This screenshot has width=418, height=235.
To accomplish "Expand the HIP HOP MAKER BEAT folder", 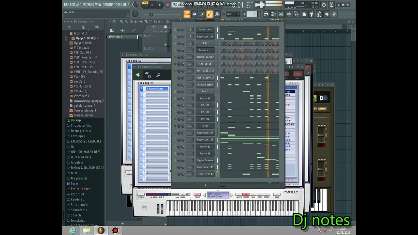I will click(86, 152).
